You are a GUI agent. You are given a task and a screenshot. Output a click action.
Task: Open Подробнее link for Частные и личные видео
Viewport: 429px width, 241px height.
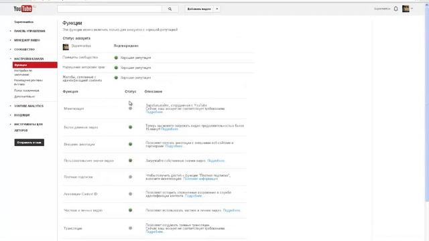tap(231, 210)
